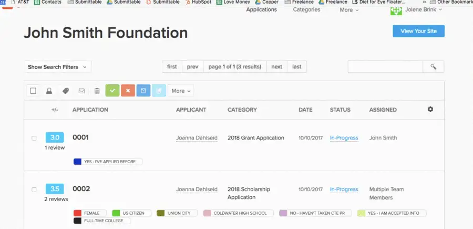This screenshot has height=229, width=473.
Task: Open the column settings gear icon
Action: tap(430, 109)
